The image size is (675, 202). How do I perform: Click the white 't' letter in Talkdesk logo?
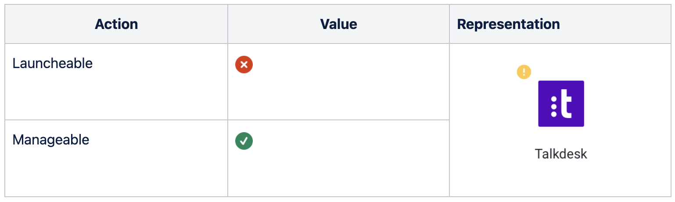tap(567, 104)
